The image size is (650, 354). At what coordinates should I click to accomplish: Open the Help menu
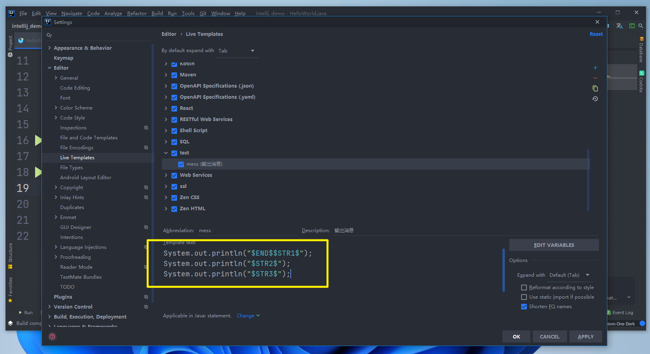(x=240, y=13)
